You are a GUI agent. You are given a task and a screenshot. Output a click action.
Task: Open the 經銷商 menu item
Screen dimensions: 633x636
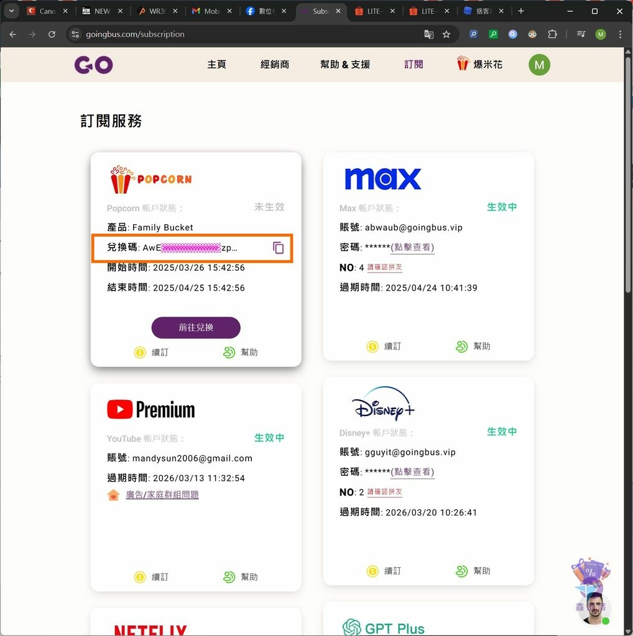275,65
